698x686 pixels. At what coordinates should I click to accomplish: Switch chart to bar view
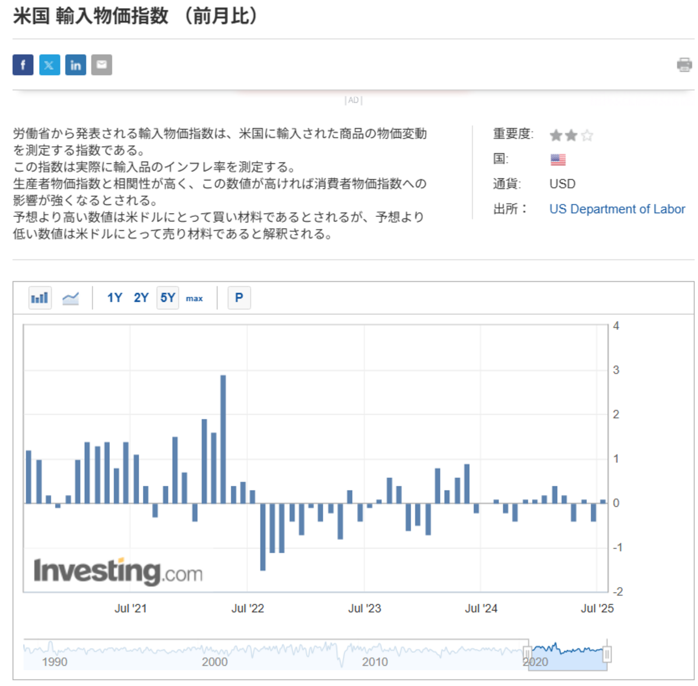coord(40,298)
